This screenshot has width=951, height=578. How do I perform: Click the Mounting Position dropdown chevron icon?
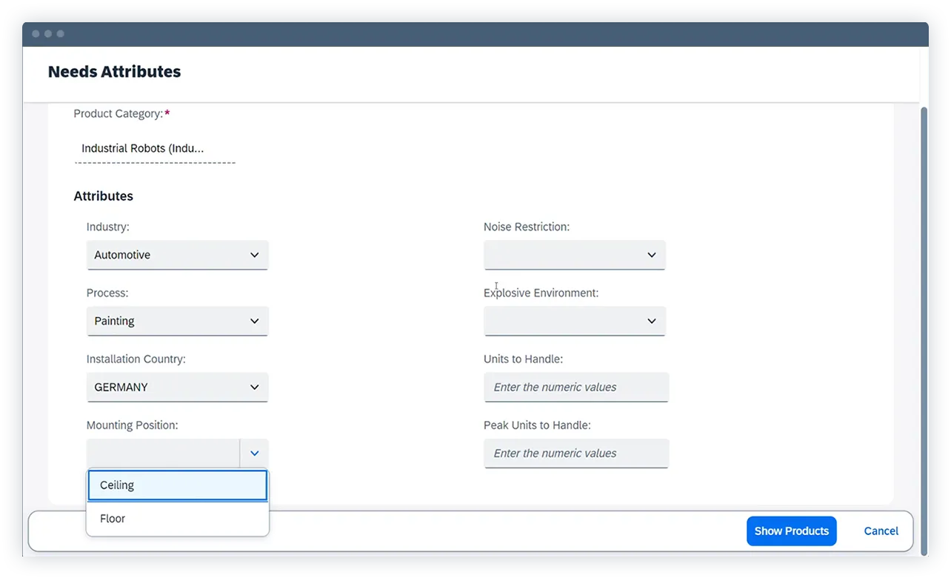(255, 453)
